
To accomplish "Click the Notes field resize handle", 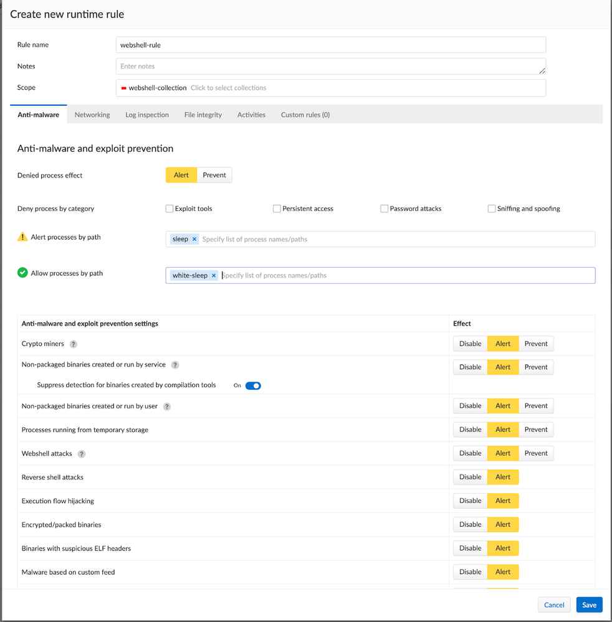I will point(542,70).
